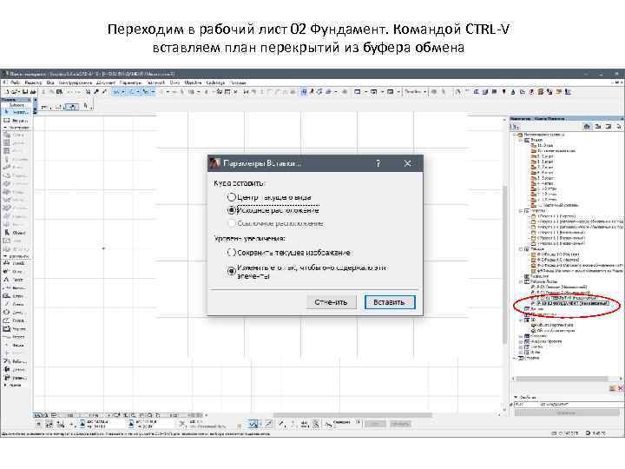
Task: Open the Параметры menu
Action: click(131, 83)
